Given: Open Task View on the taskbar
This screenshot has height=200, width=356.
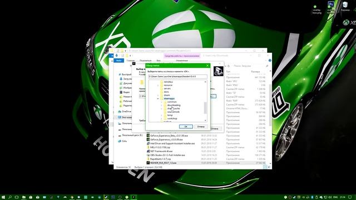Looking at the screenshot, I should coord(17,197).
